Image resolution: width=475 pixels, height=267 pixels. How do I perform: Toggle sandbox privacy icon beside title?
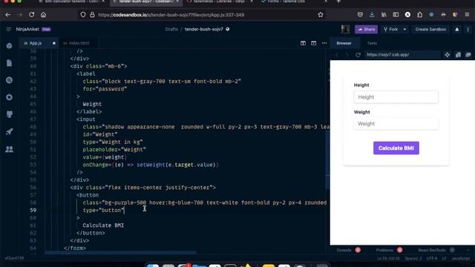[228, 30]
